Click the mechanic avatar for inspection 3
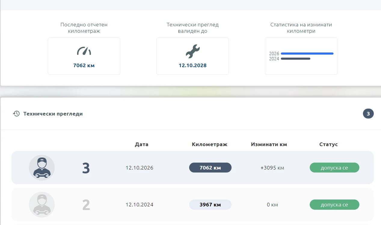The width and height of the screenshot is (381, 225). tap(42, 168)
